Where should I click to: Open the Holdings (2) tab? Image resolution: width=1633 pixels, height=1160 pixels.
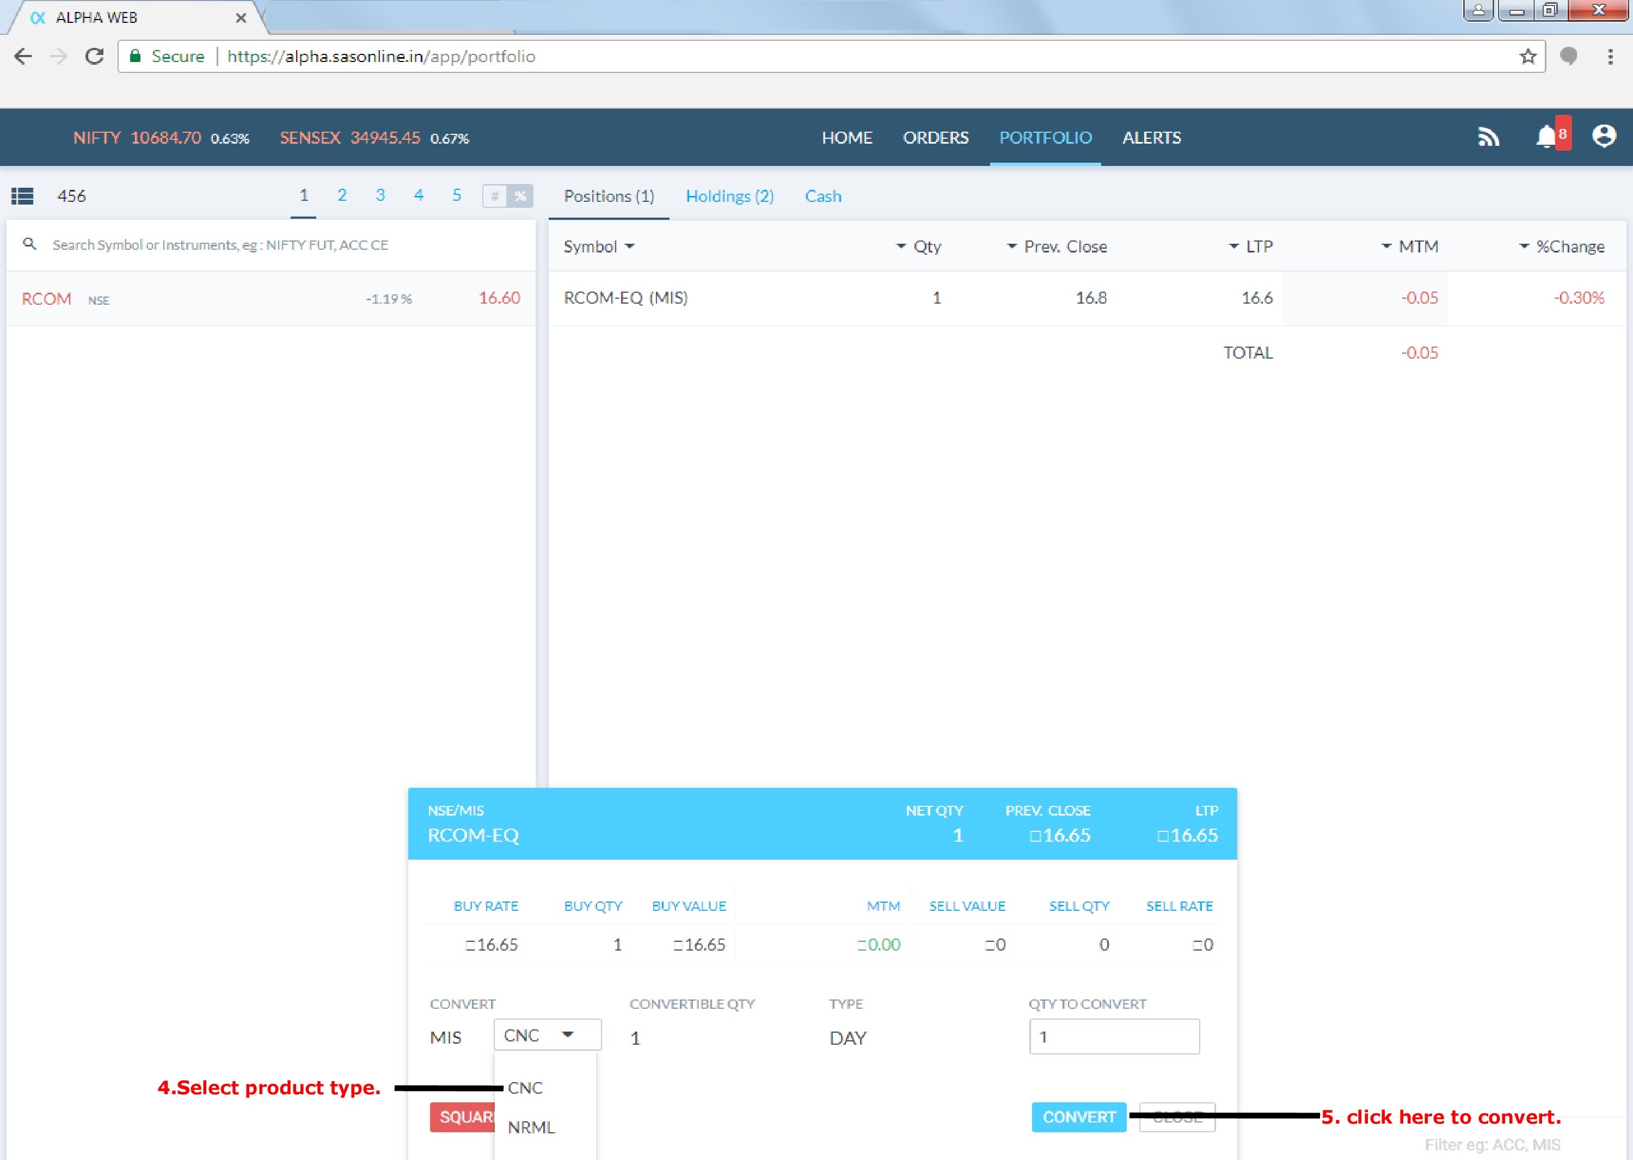pos(729,196)
